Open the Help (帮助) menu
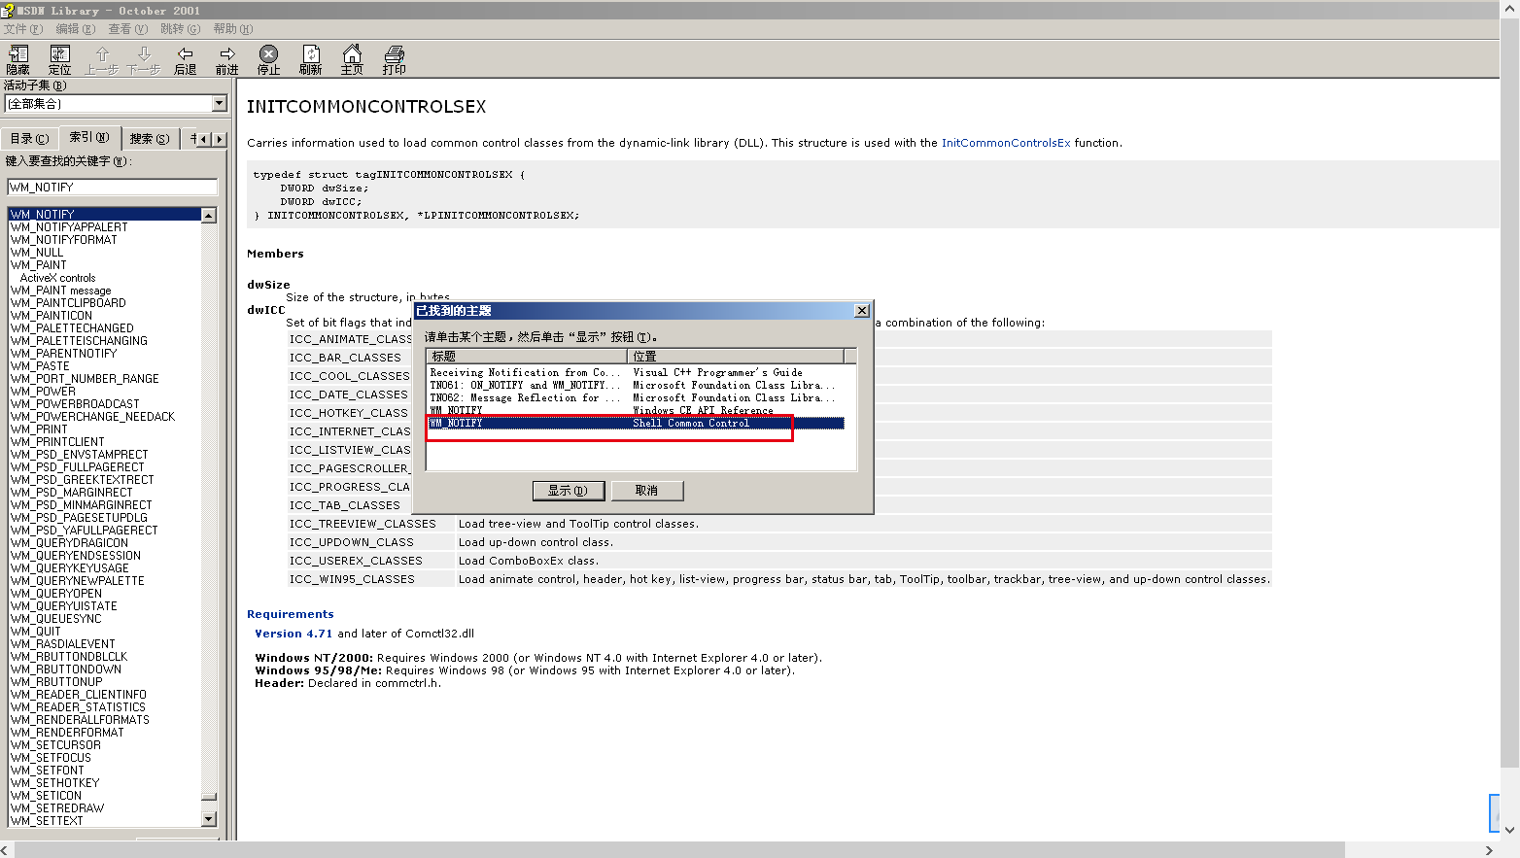 coord(233,29)
